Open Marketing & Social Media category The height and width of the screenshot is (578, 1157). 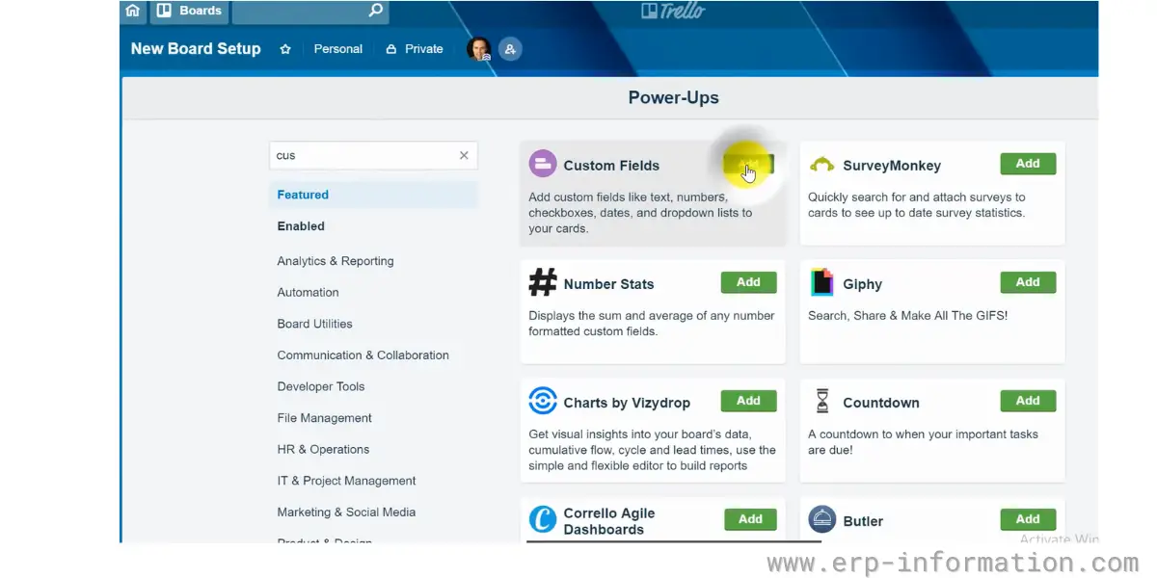pyautogui.click(x=344, y=512)
